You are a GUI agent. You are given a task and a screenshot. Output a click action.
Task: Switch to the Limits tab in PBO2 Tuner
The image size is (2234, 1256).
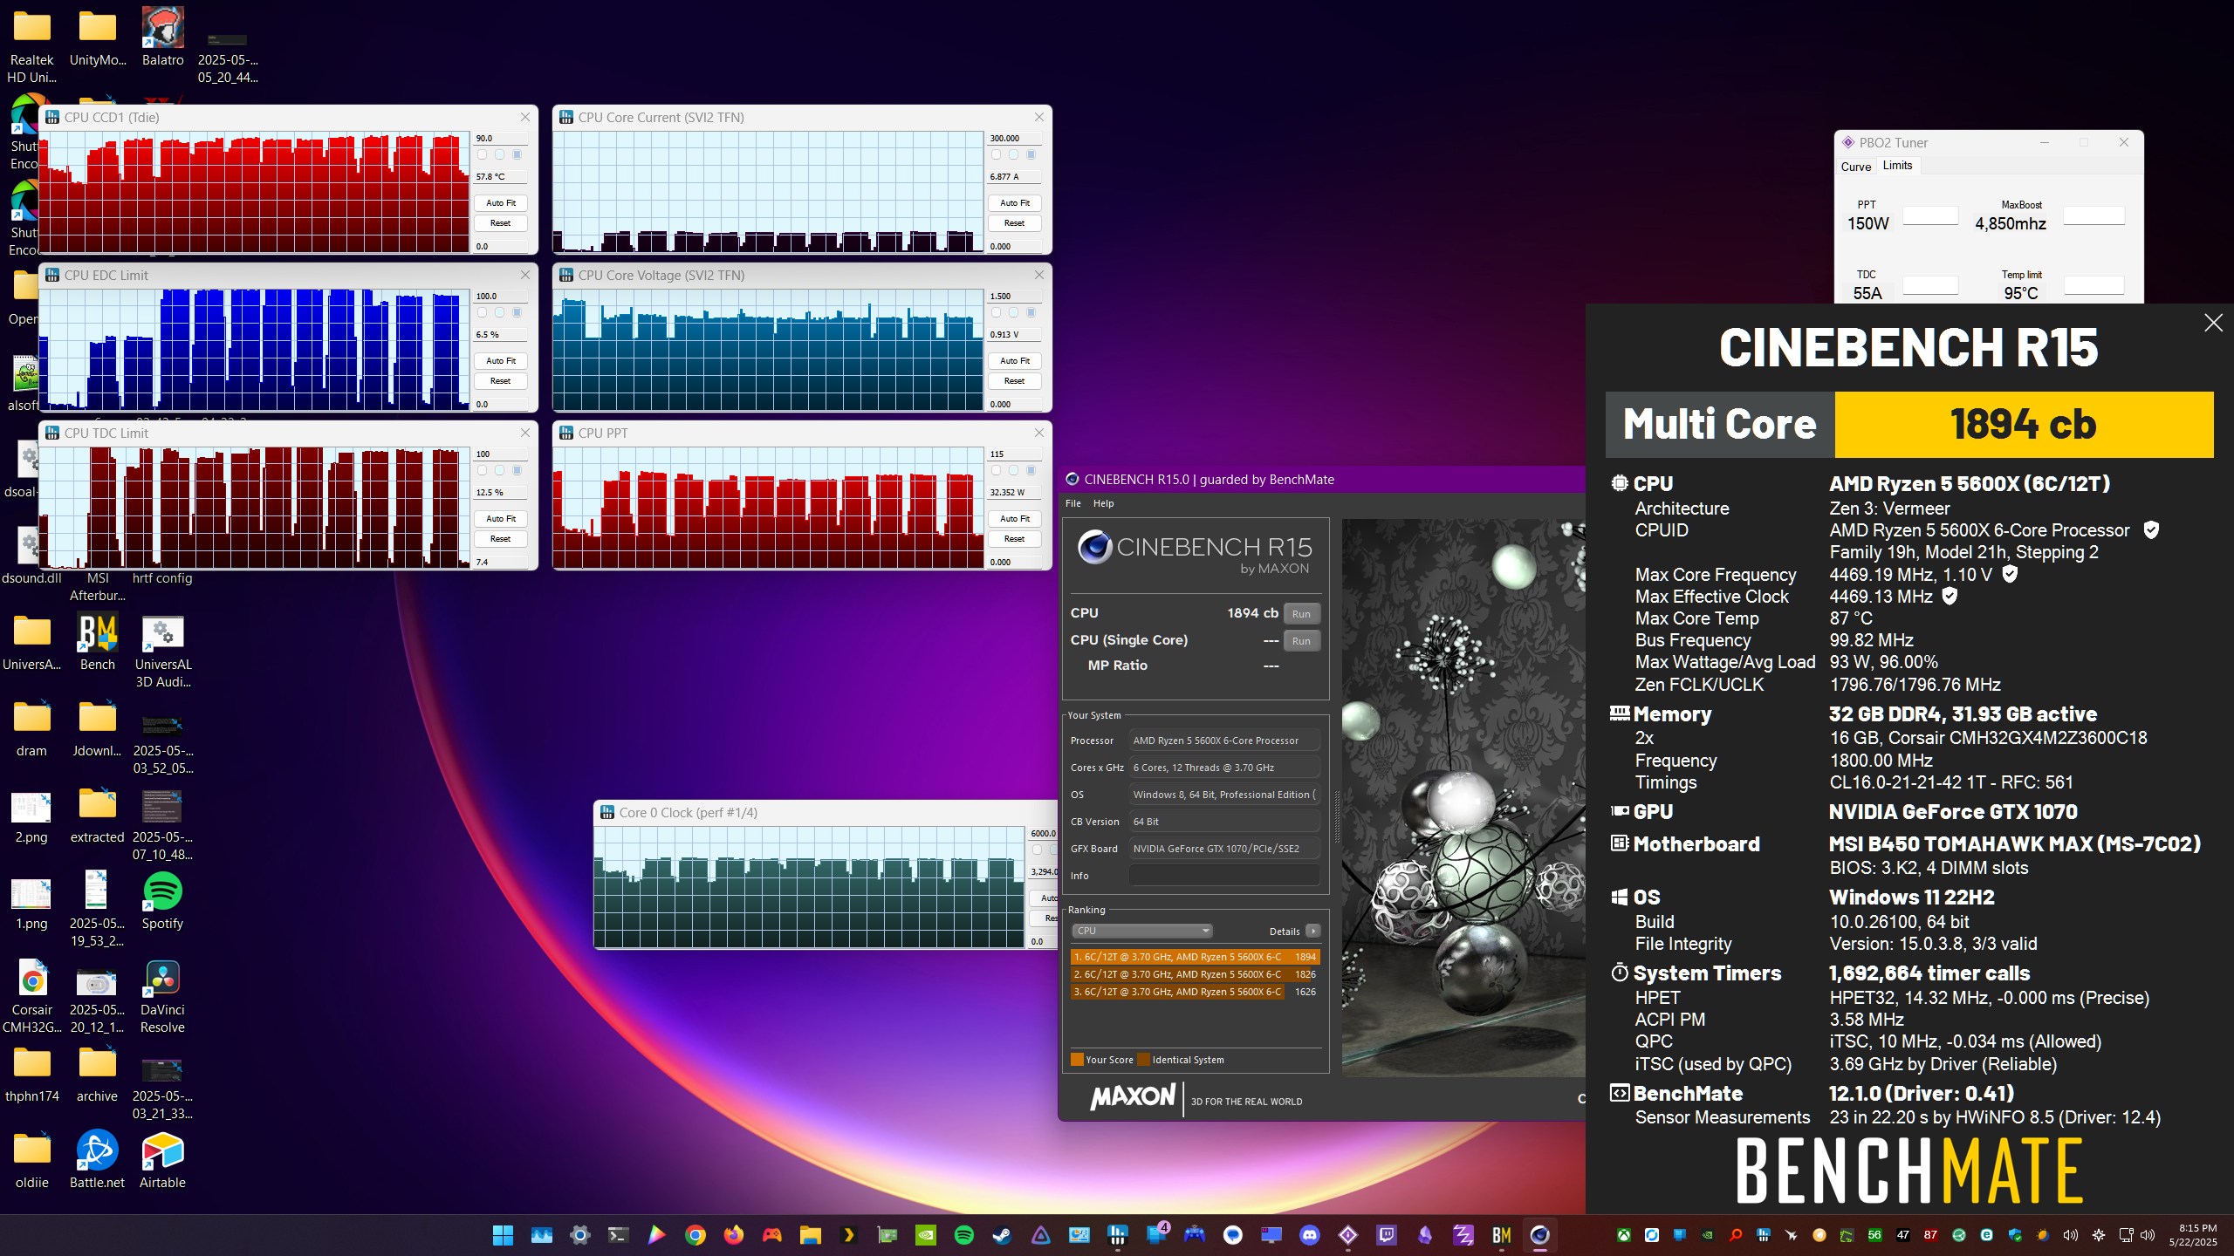click(x=1897, y=166)
